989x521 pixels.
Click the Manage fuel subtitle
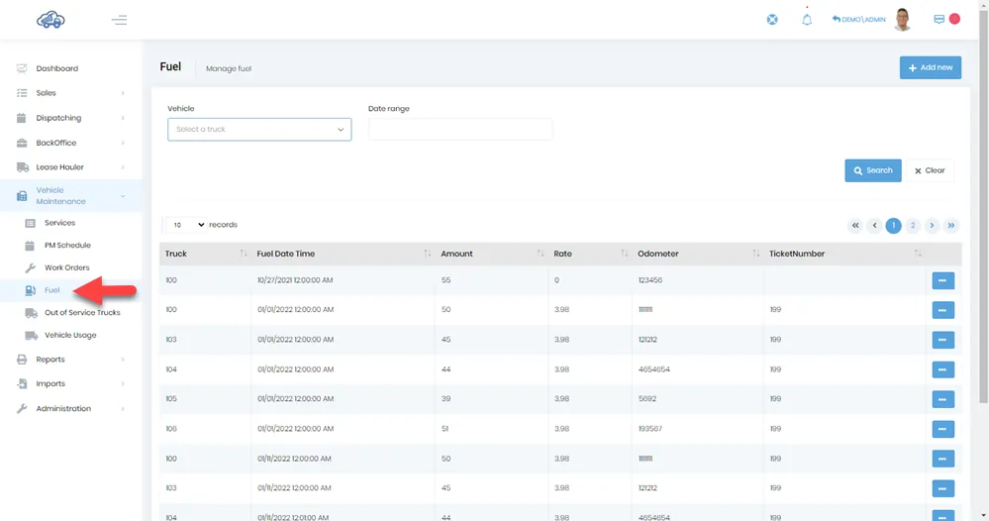[x=229, y=68]
